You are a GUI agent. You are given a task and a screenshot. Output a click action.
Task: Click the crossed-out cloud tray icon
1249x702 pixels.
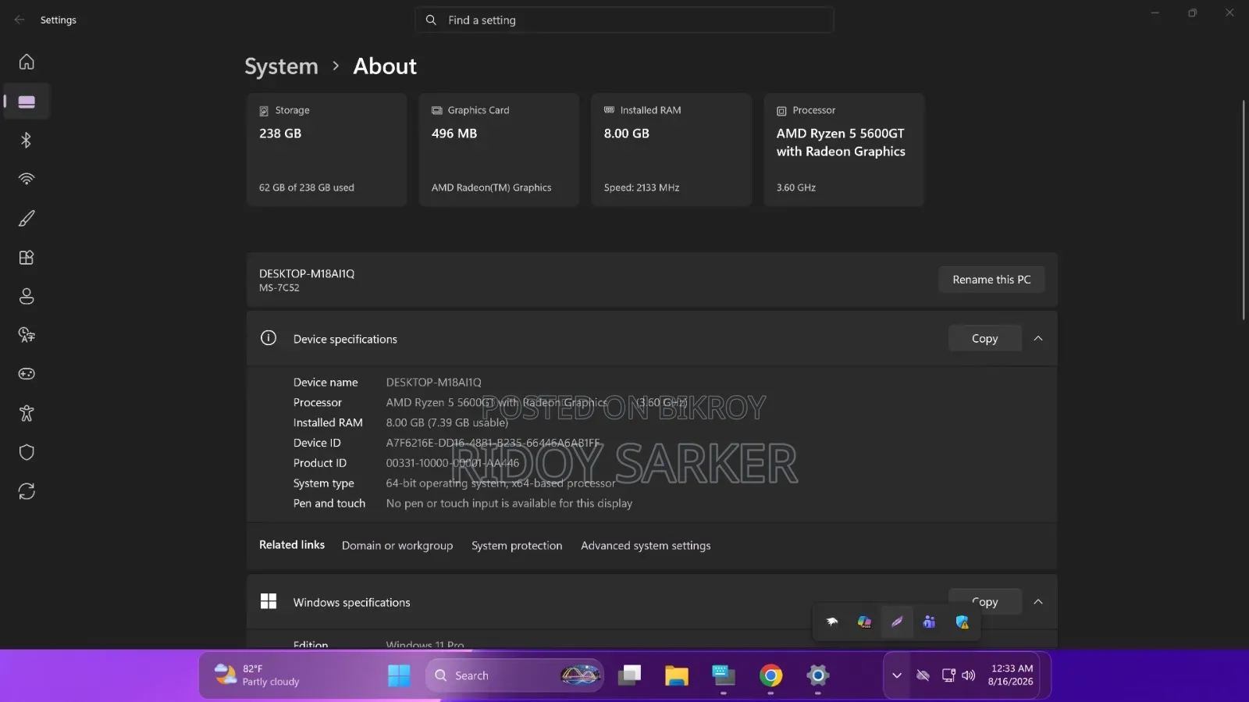click(923, 675)
